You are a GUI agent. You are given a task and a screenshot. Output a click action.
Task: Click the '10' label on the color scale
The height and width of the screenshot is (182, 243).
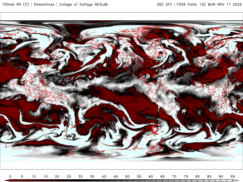[34, 177]
